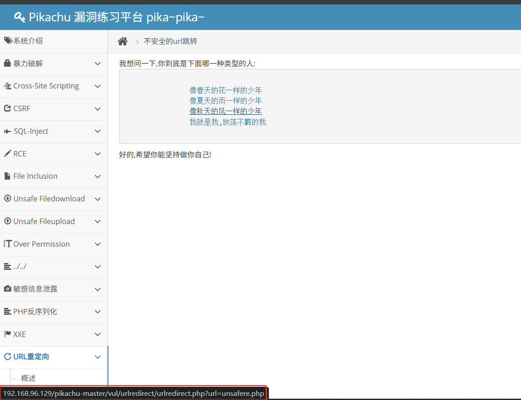
Task: Select the PHP反序列化 menu label
Action: [35, 312]
